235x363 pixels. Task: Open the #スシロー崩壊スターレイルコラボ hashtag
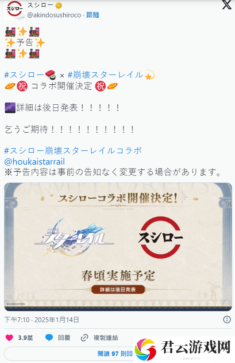(73, 151)
